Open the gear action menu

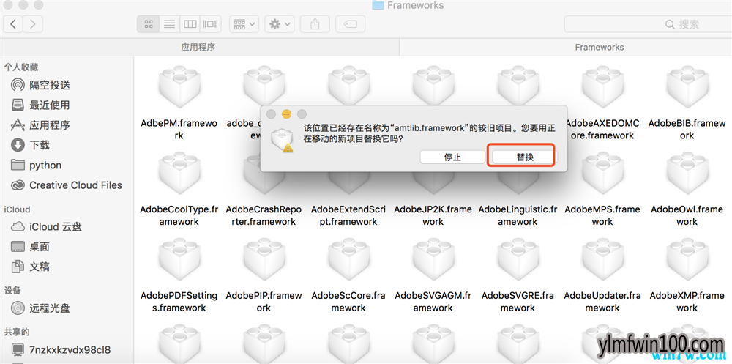(279, 24)
